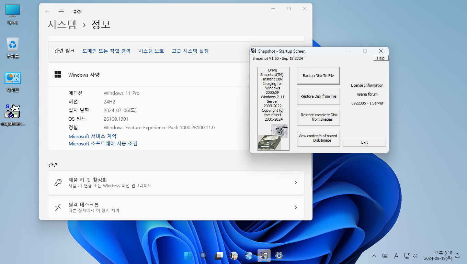Click license number 0922385 - 1 Server
This screenshot has width=467, height=264.
point(367,103)
